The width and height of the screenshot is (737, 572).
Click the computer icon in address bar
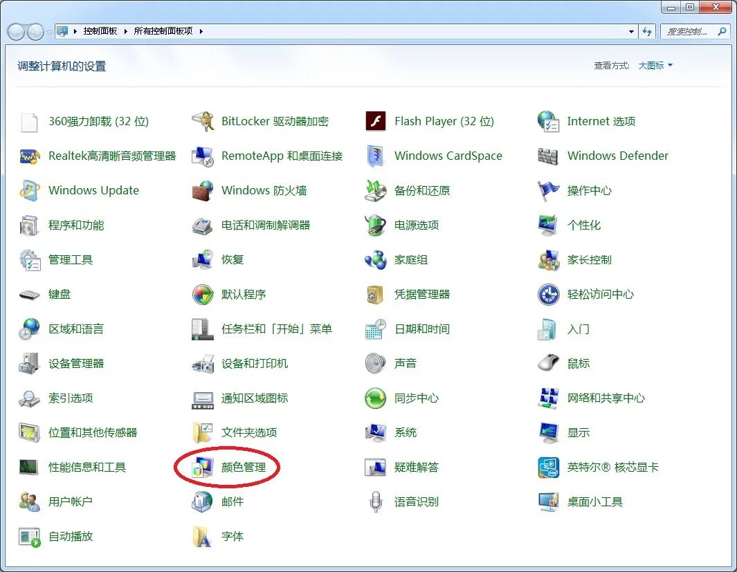coord(62,31)
